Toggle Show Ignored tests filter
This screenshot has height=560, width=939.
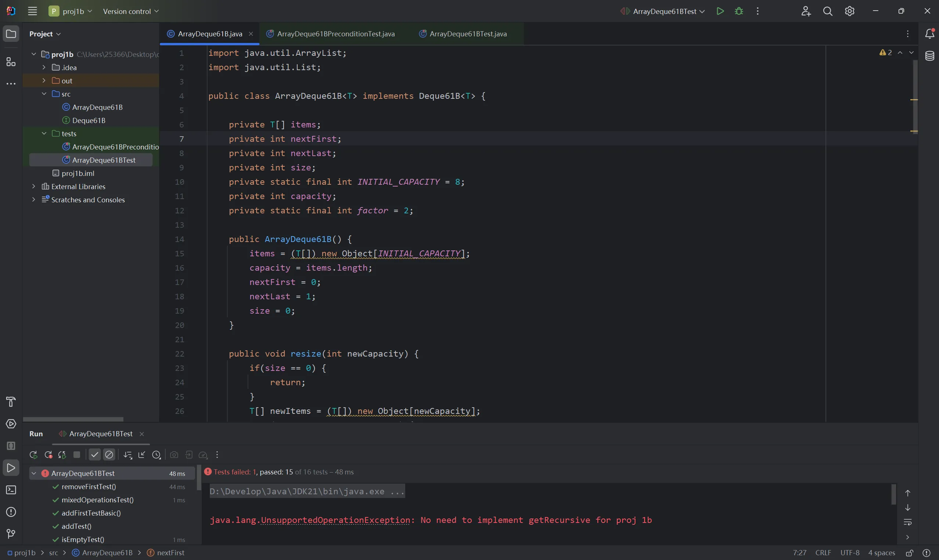tap(109, 455)
